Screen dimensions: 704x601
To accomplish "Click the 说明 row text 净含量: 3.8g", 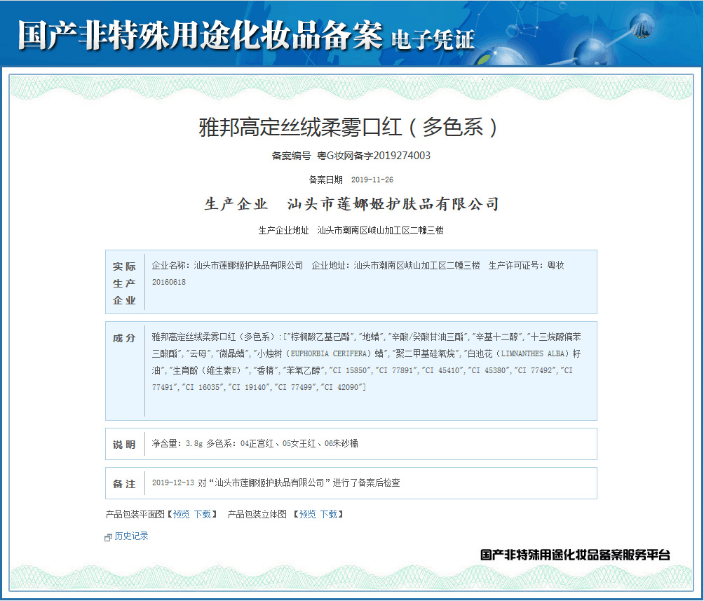I will (177, 443).
